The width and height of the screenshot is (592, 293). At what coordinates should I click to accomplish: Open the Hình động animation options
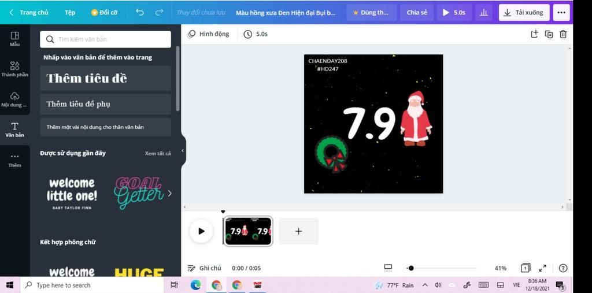208,34
